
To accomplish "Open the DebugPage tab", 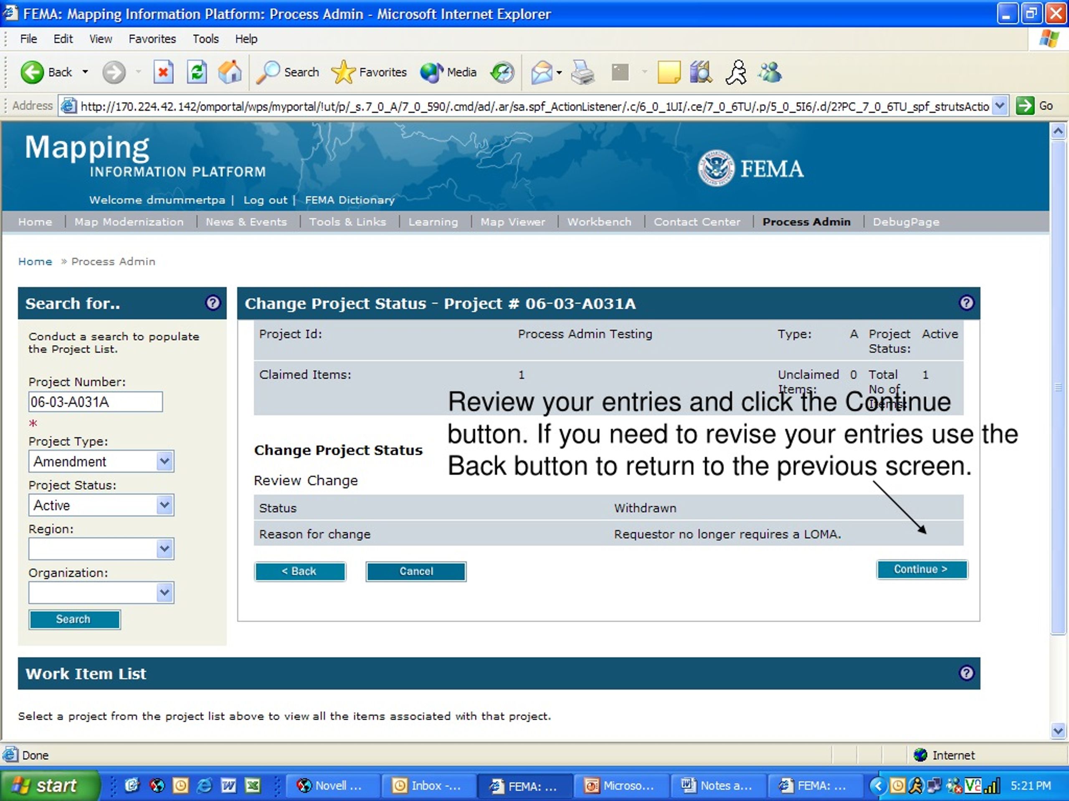I will [x=906, y=222].
